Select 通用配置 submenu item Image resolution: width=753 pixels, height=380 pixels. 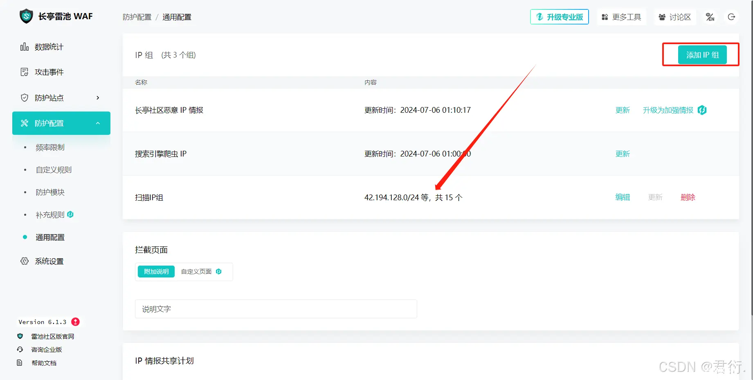pos(50,237)
